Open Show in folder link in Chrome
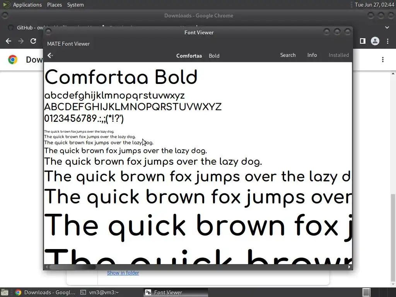The image size is (396, 297). coord(123,273)
